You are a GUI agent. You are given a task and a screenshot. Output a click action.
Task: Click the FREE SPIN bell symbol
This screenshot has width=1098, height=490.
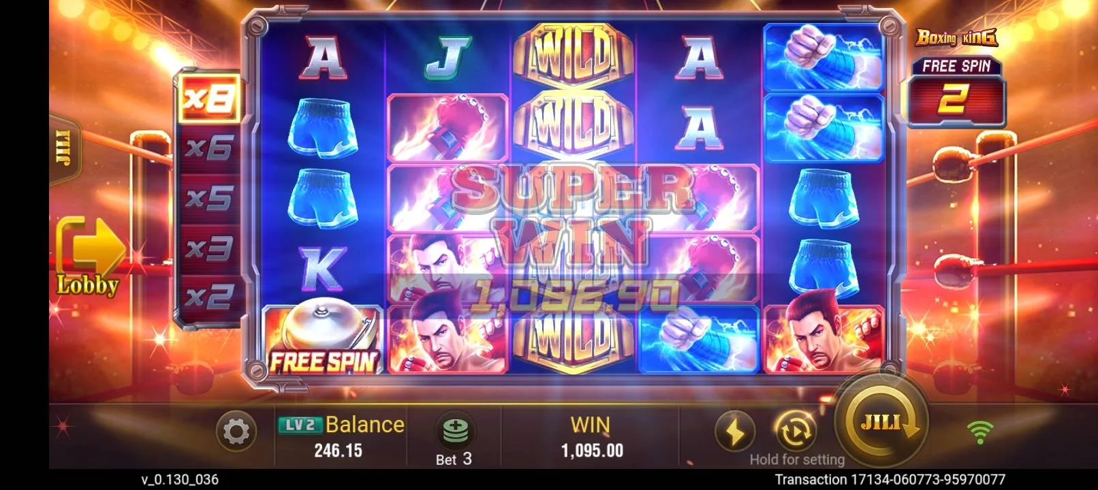[323, 340]
